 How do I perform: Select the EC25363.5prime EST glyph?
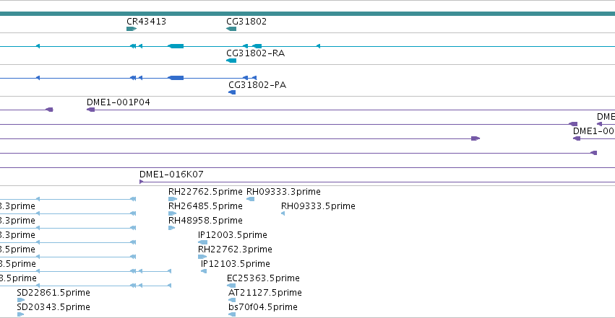[231, 286]
